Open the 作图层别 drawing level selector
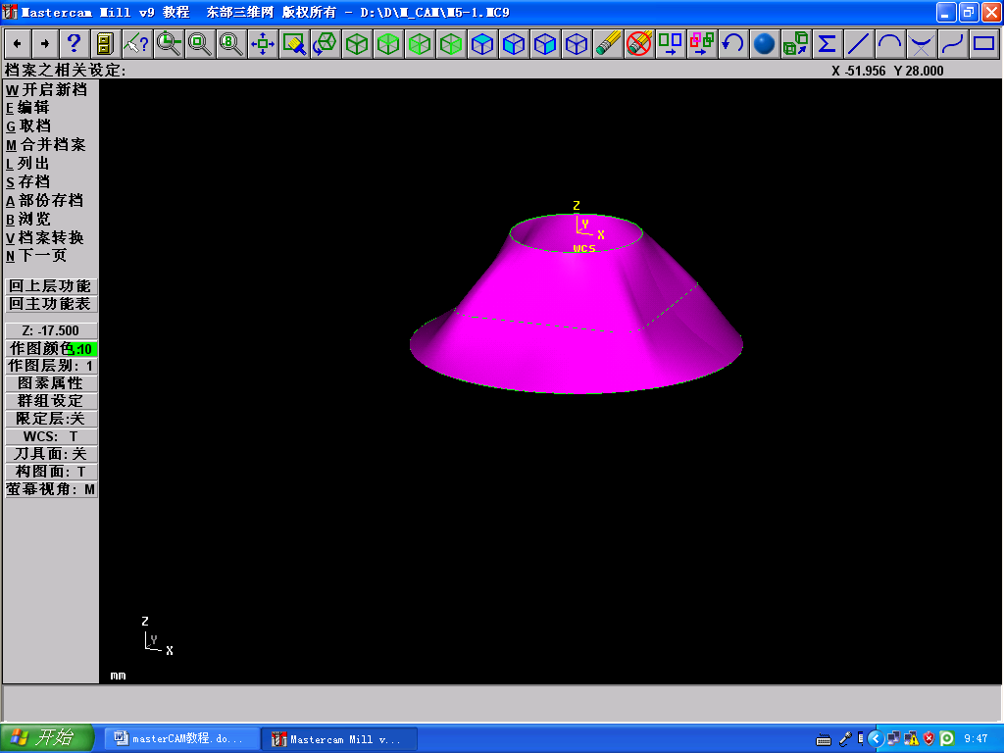Viewport: 1004px width, 753px height. point(51,366)
